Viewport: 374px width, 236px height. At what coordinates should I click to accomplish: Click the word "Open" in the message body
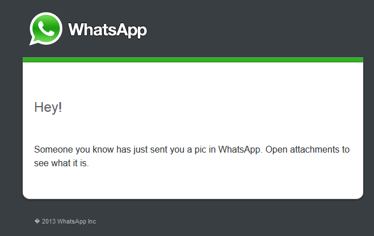(276, 150)
